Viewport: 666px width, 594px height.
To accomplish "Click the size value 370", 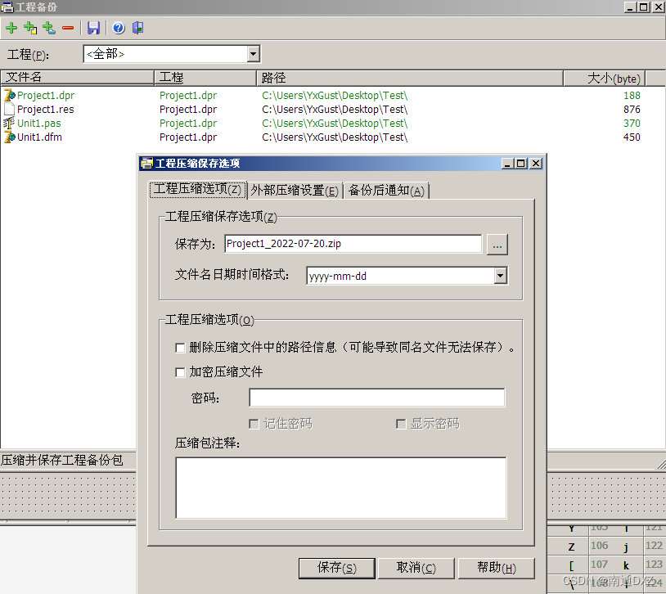I will [632, 124].
